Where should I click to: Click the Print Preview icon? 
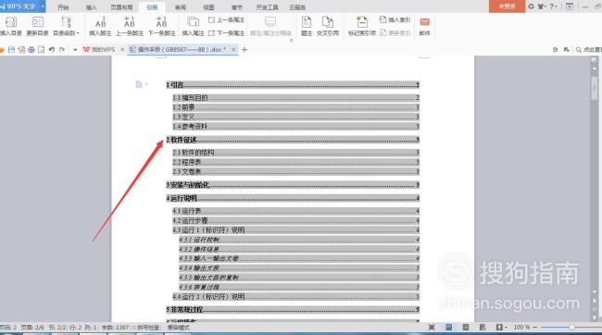coord(41,49)
